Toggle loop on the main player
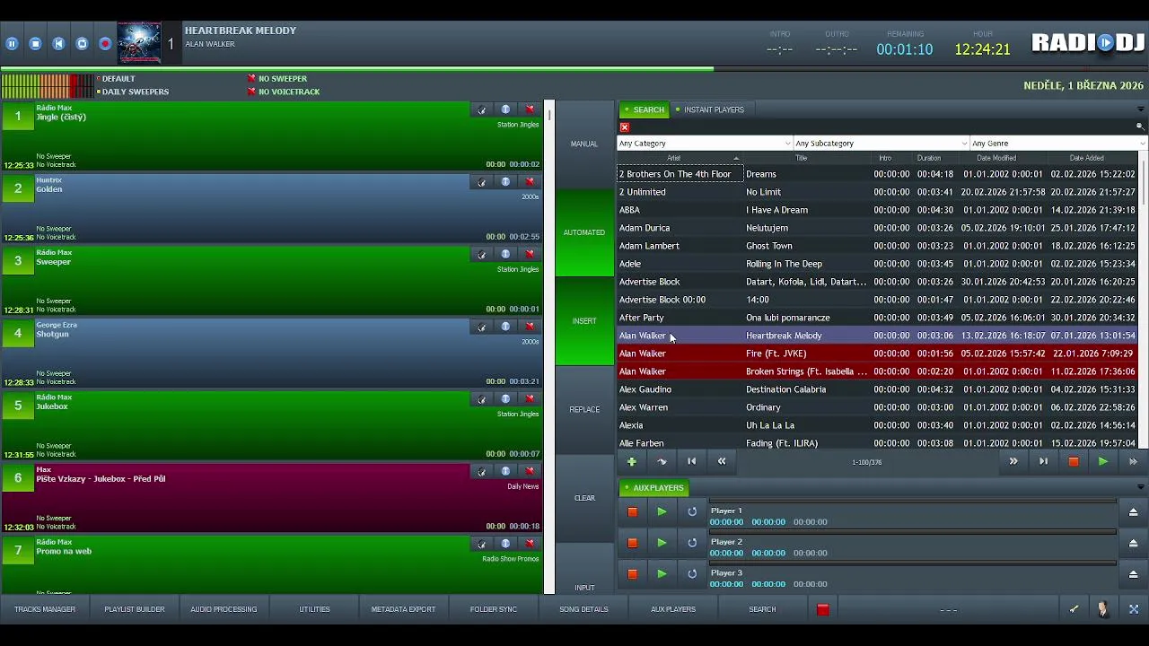The width and height of the screenshot is (1149, 646). [x=82, y=43]
